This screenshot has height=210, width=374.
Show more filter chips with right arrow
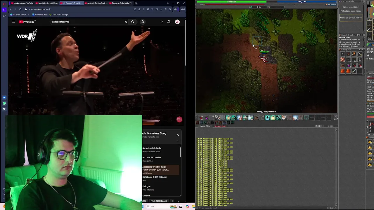[x=178, y=201]
